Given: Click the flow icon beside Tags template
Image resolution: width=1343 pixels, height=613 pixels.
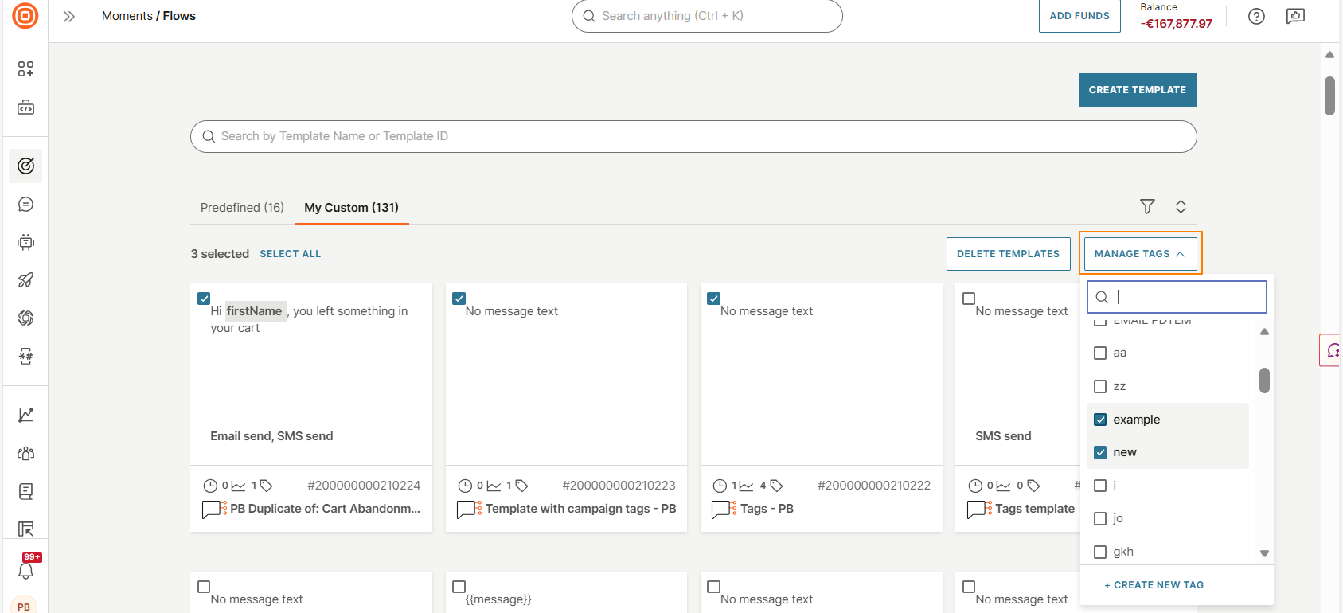Looking at the screenshot, I should 979,509.
